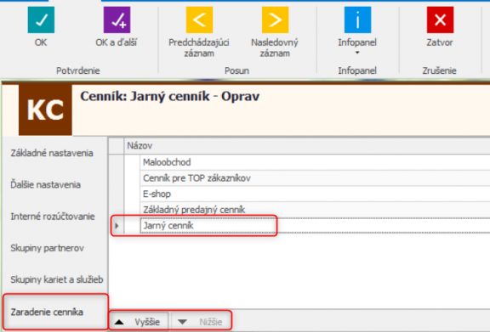Move price list down with Nižšie button
This screenshot has height=332, width=490.
[201, 322]
